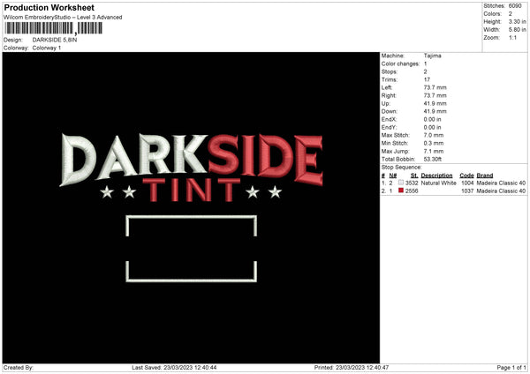Click the white rectangle frame outline
530x374 pixels.
click(x=192, y=249)
